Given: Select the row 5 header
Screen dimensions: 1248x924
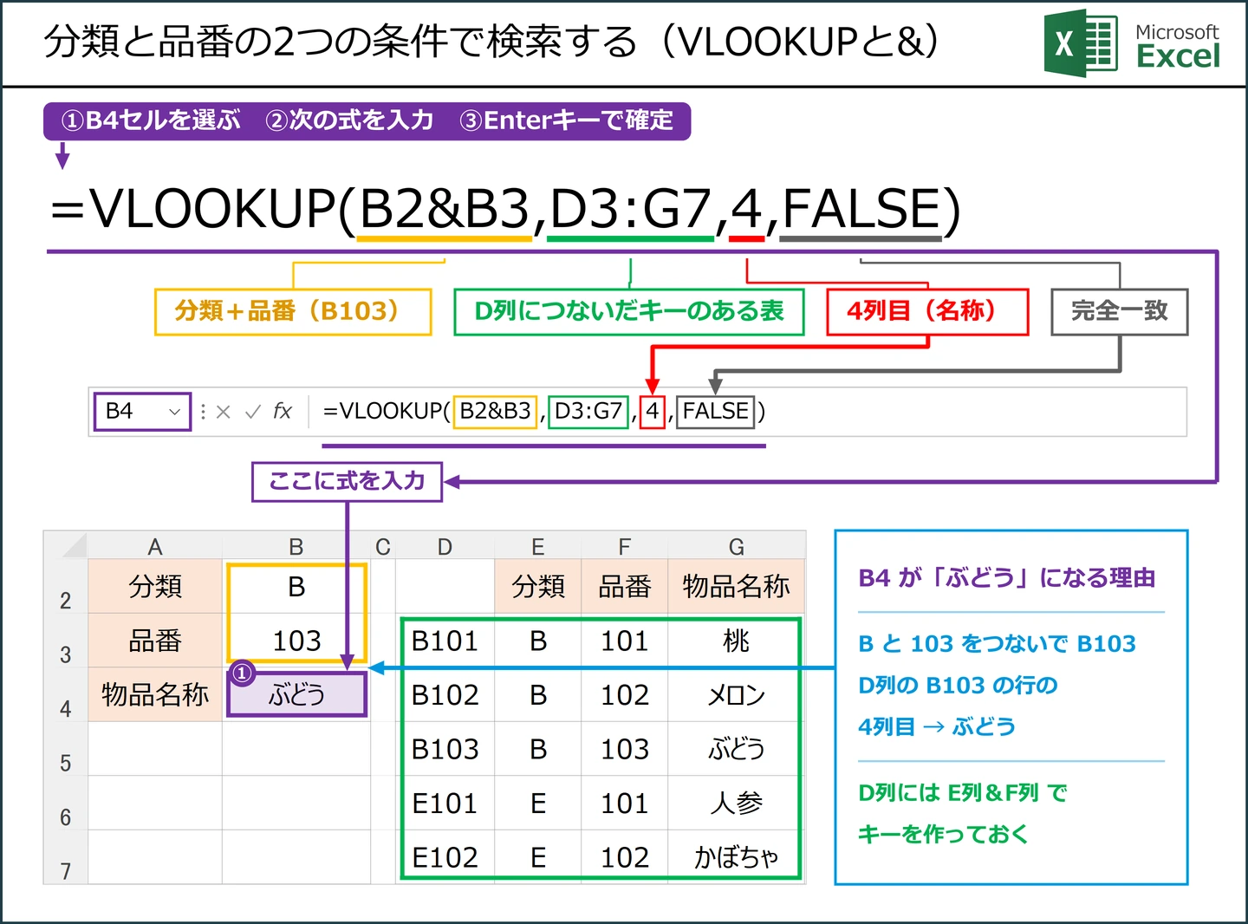Looking at the screenshot, I should (66, 749).
